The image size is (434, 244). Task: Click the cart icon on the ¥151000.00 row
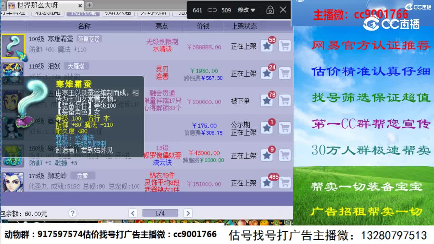point(285,183)
